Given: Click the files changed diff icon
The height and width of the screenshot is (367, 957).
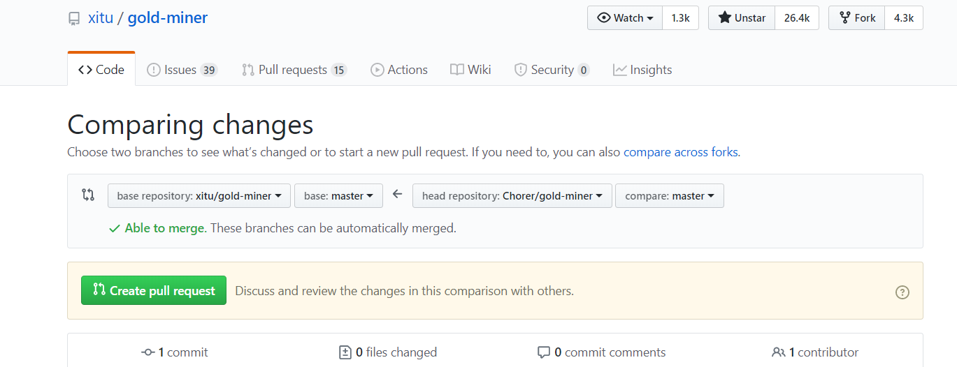Looking at the screenshot, I should tap(345, 352).
